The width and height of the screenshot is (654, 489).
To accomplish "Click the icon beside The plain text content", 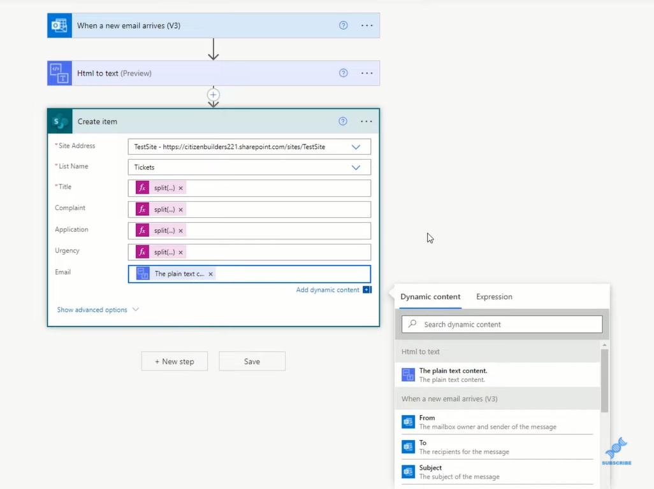I will 409,374.
